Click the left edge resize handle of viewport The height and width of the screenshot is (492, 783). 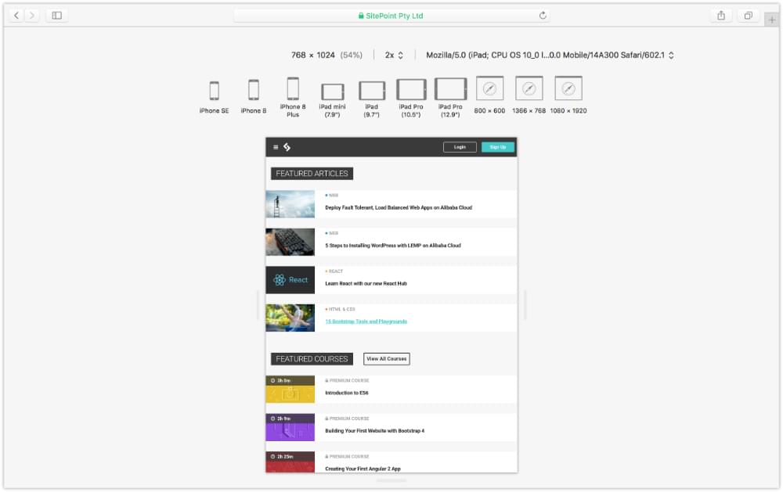click(258, 305)
